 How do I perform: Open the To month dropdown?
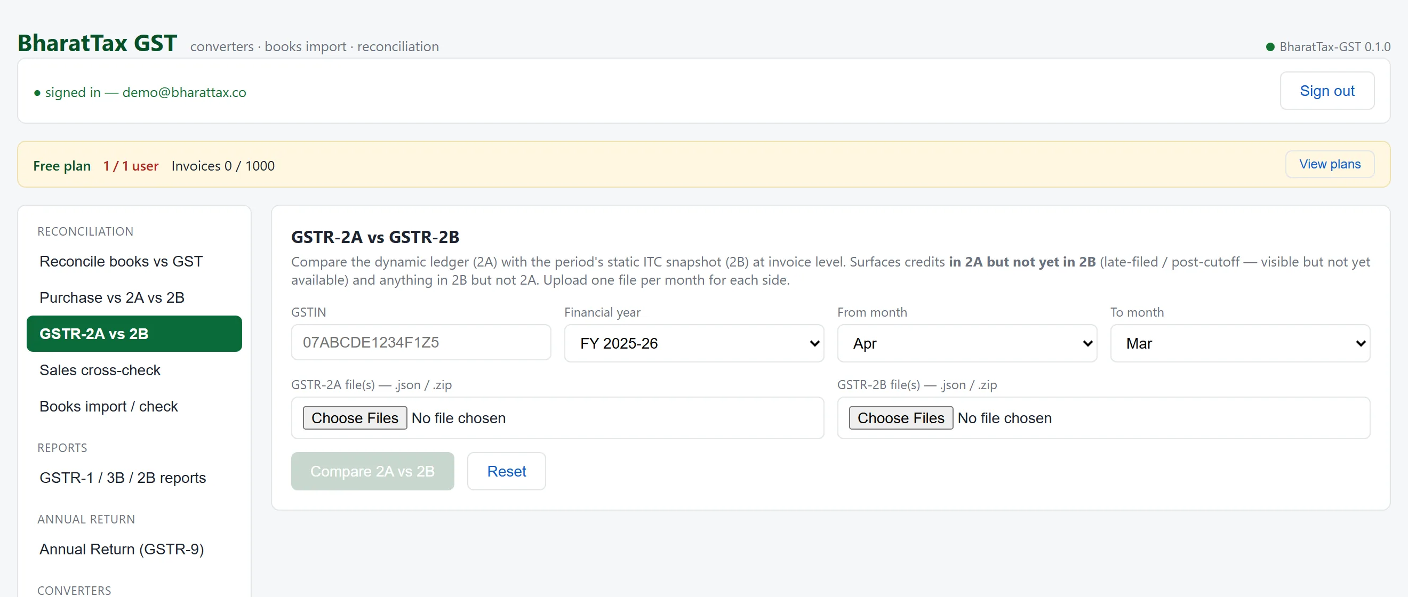point(1239,343)
